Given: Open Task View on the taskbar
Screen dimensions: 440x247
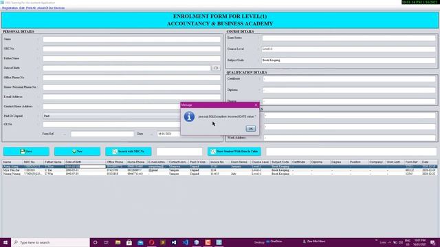Looking at the screenshot, I should click(x=107, y=242).
